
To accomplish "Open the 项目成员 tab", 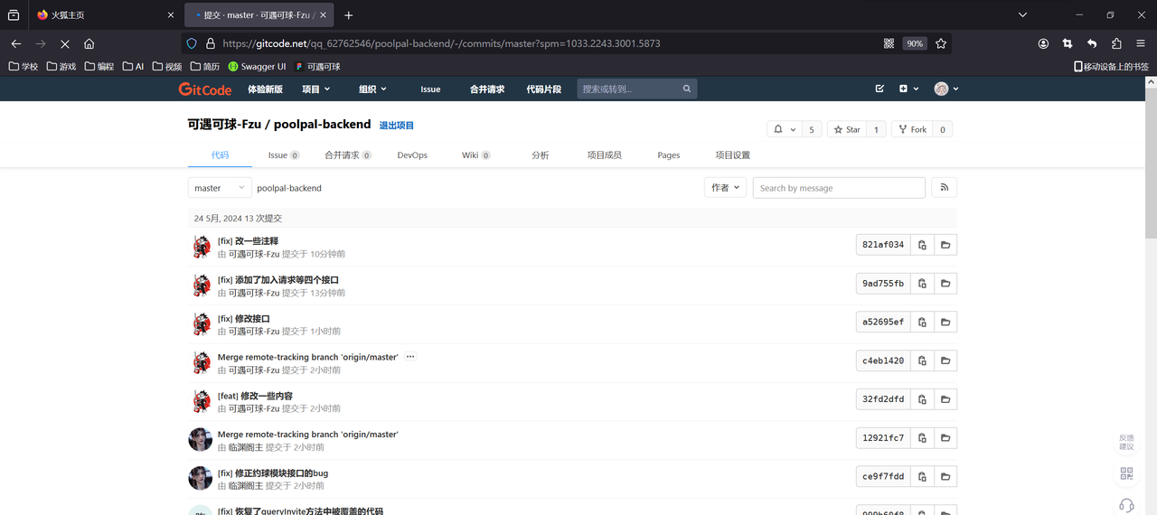I will point(604,155).
